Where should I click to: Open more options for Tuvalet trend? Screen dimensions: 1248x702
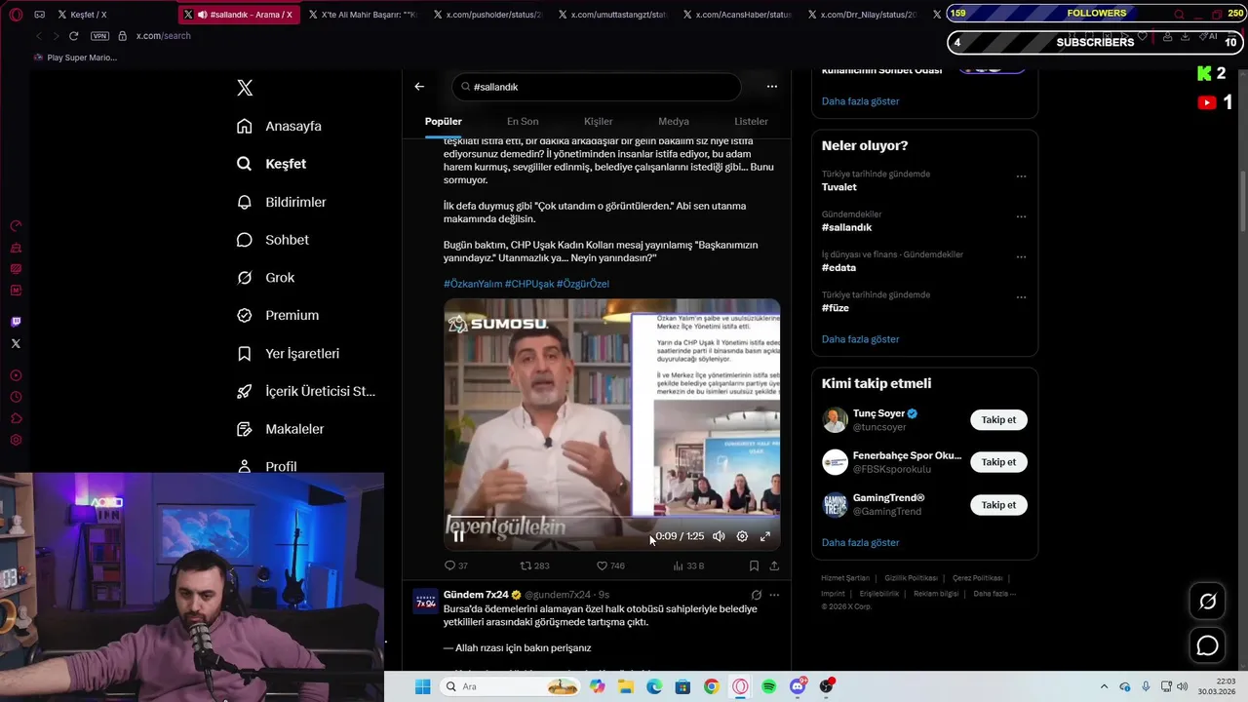(x=1021, y=176)
